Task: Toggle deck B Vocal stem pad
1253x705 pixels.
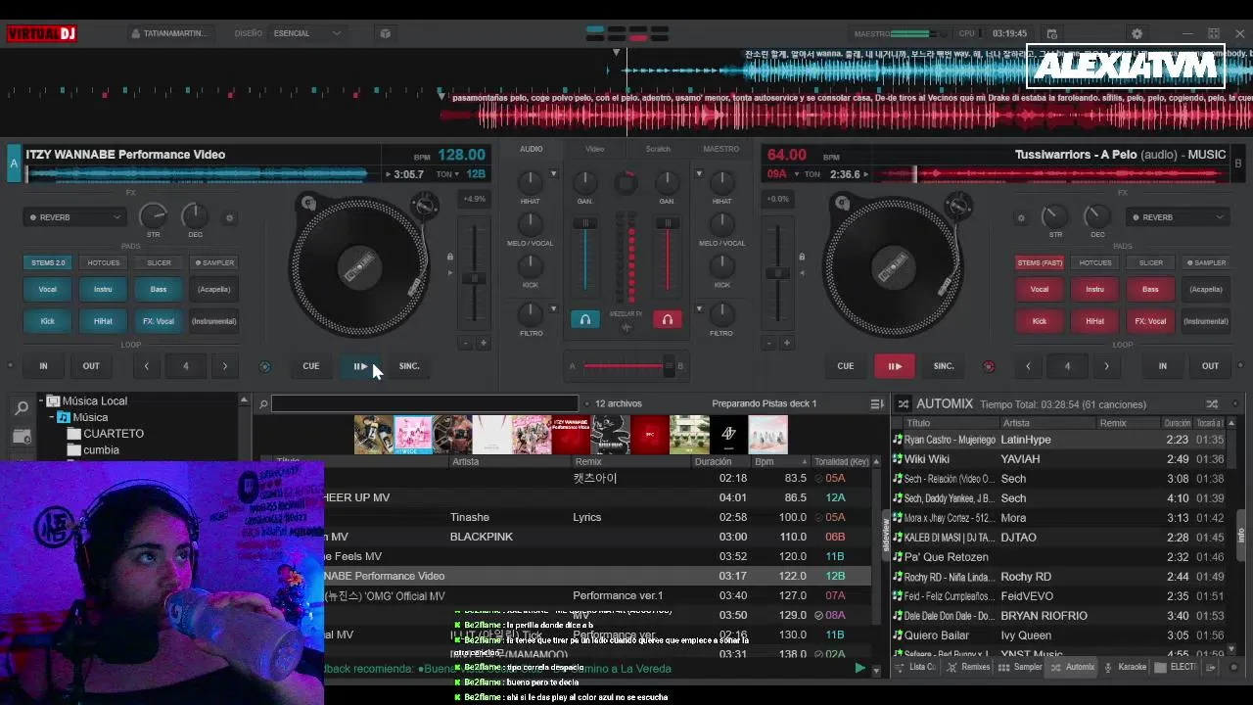Action: (x=1040, y=290)
